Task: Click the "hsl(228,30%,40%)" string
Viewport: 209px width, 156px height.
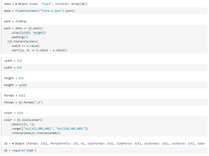Action: 71,129
